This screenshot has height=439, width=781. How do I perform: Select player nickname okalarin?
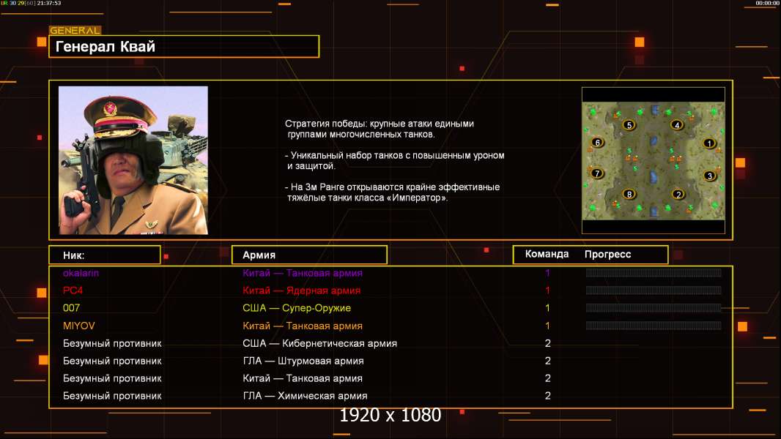81,273
